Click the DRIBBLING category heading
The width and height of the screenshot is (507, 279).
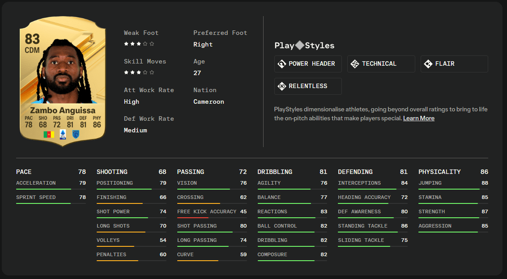point(275,172)
